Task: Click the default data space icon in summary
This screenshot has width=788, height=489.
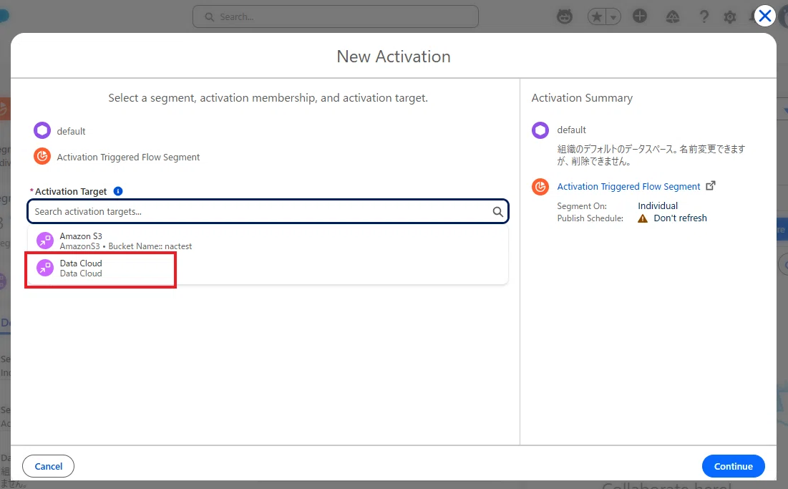Action: click(540, 130)
